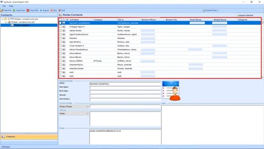
Task: Click scrollbar down arrow of contacts list
Action: [263, 77]
